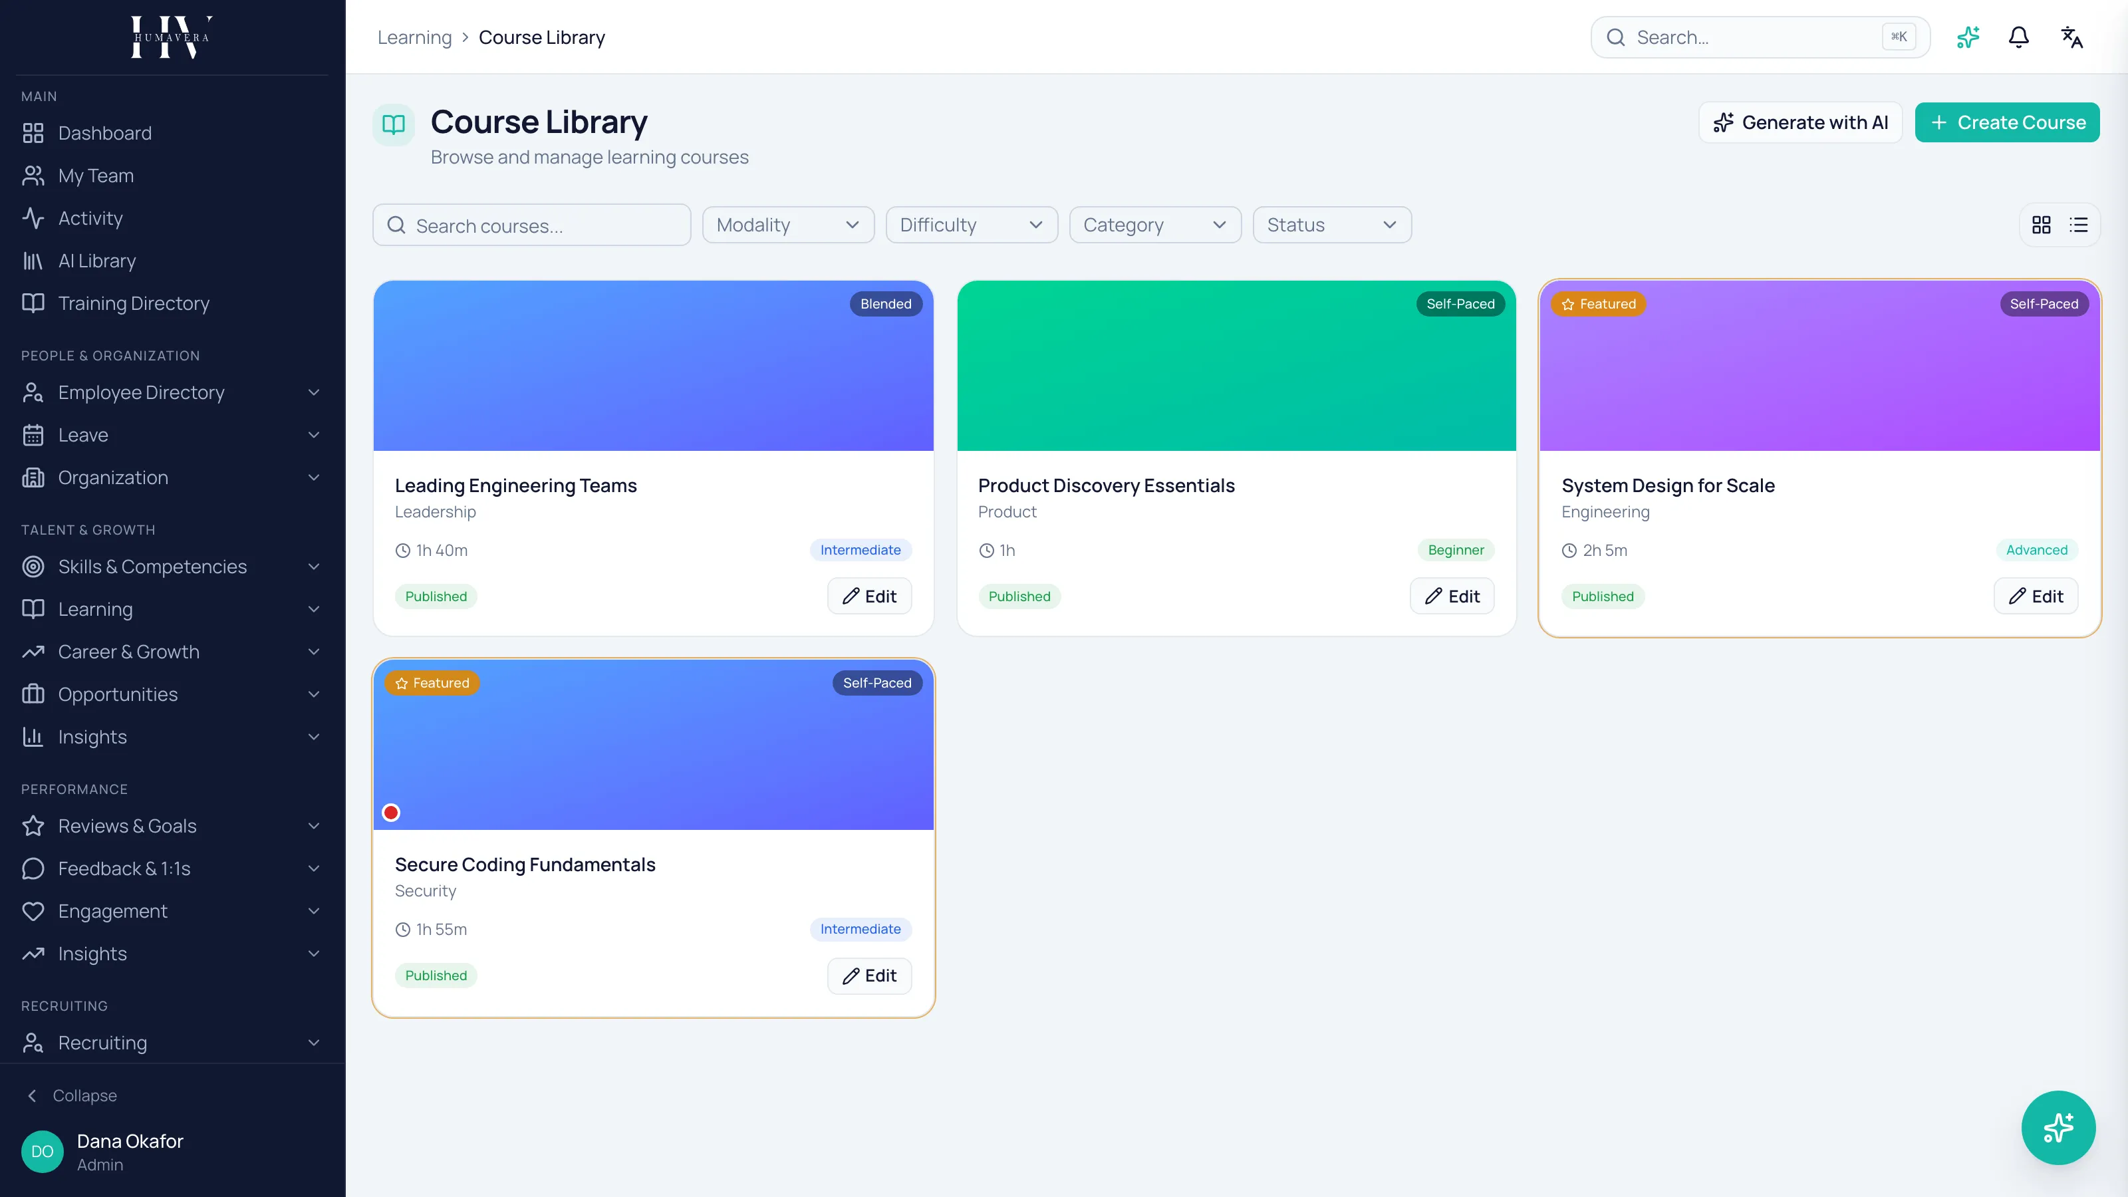This screenshot has height=1197, width=2128.
Task: Click System Design for Scale title
Action: pos(1668,485)
